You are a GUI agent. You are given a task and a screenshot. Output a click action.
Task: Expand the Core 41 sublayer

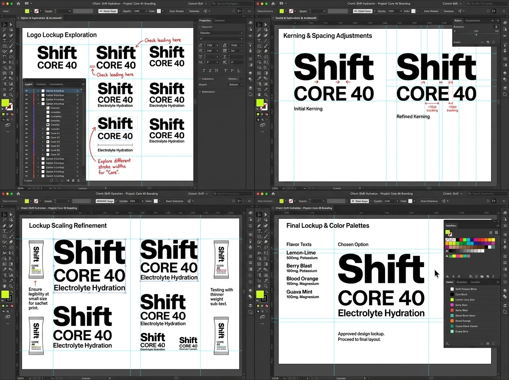point(43,133)
